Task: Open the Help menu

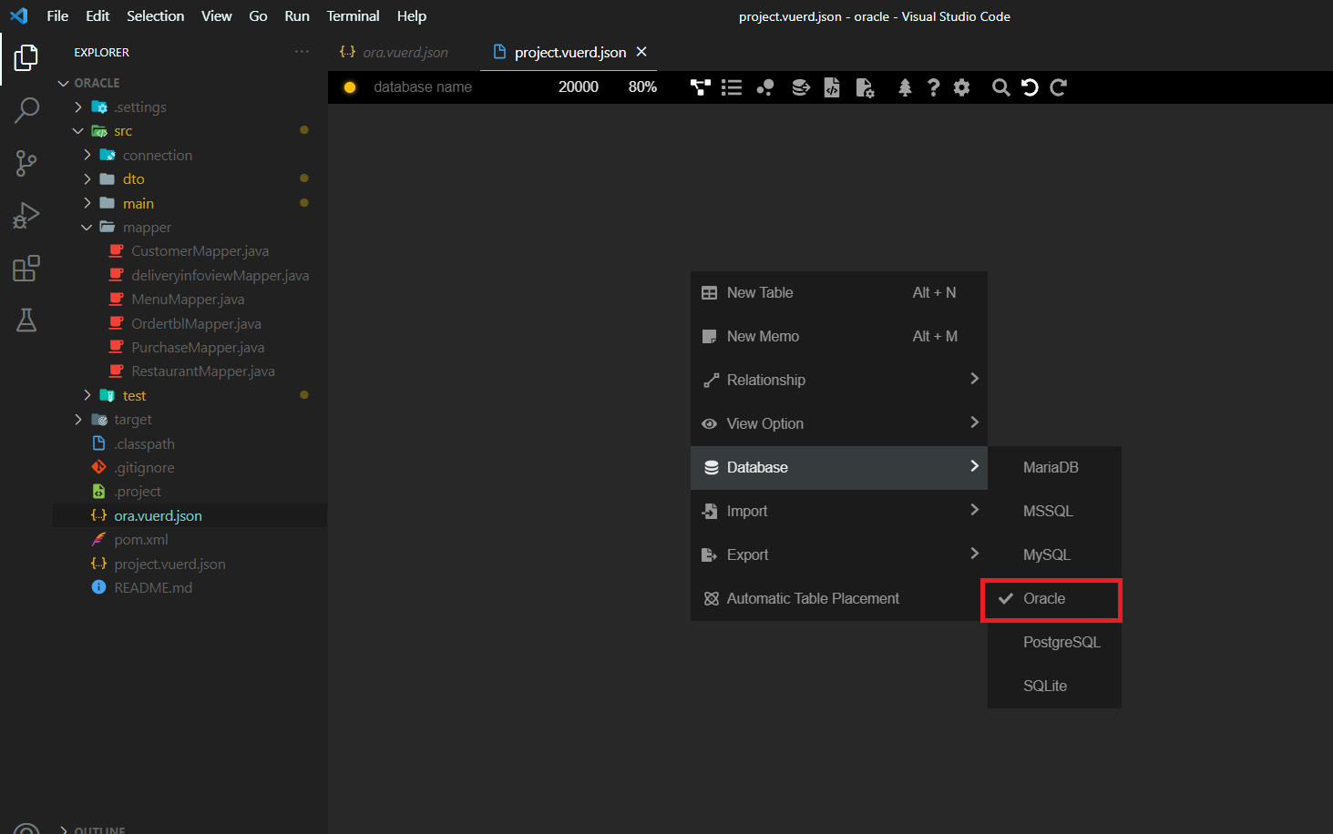Action: pos(411,16)
